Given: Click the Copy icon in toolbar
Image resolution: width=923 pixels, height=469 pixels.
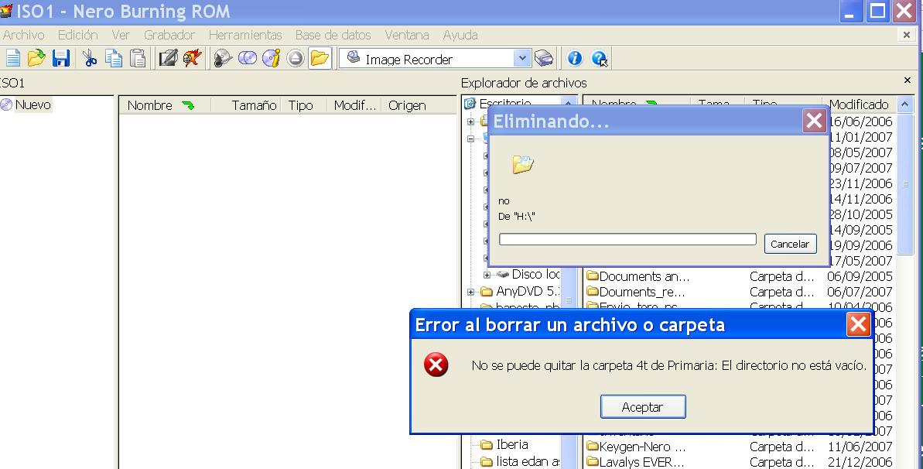Looking at the screenshot, I should (x=113, y=58).
